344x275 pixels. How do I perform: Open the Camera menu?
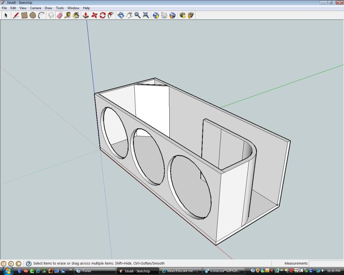tap(36, 8)
